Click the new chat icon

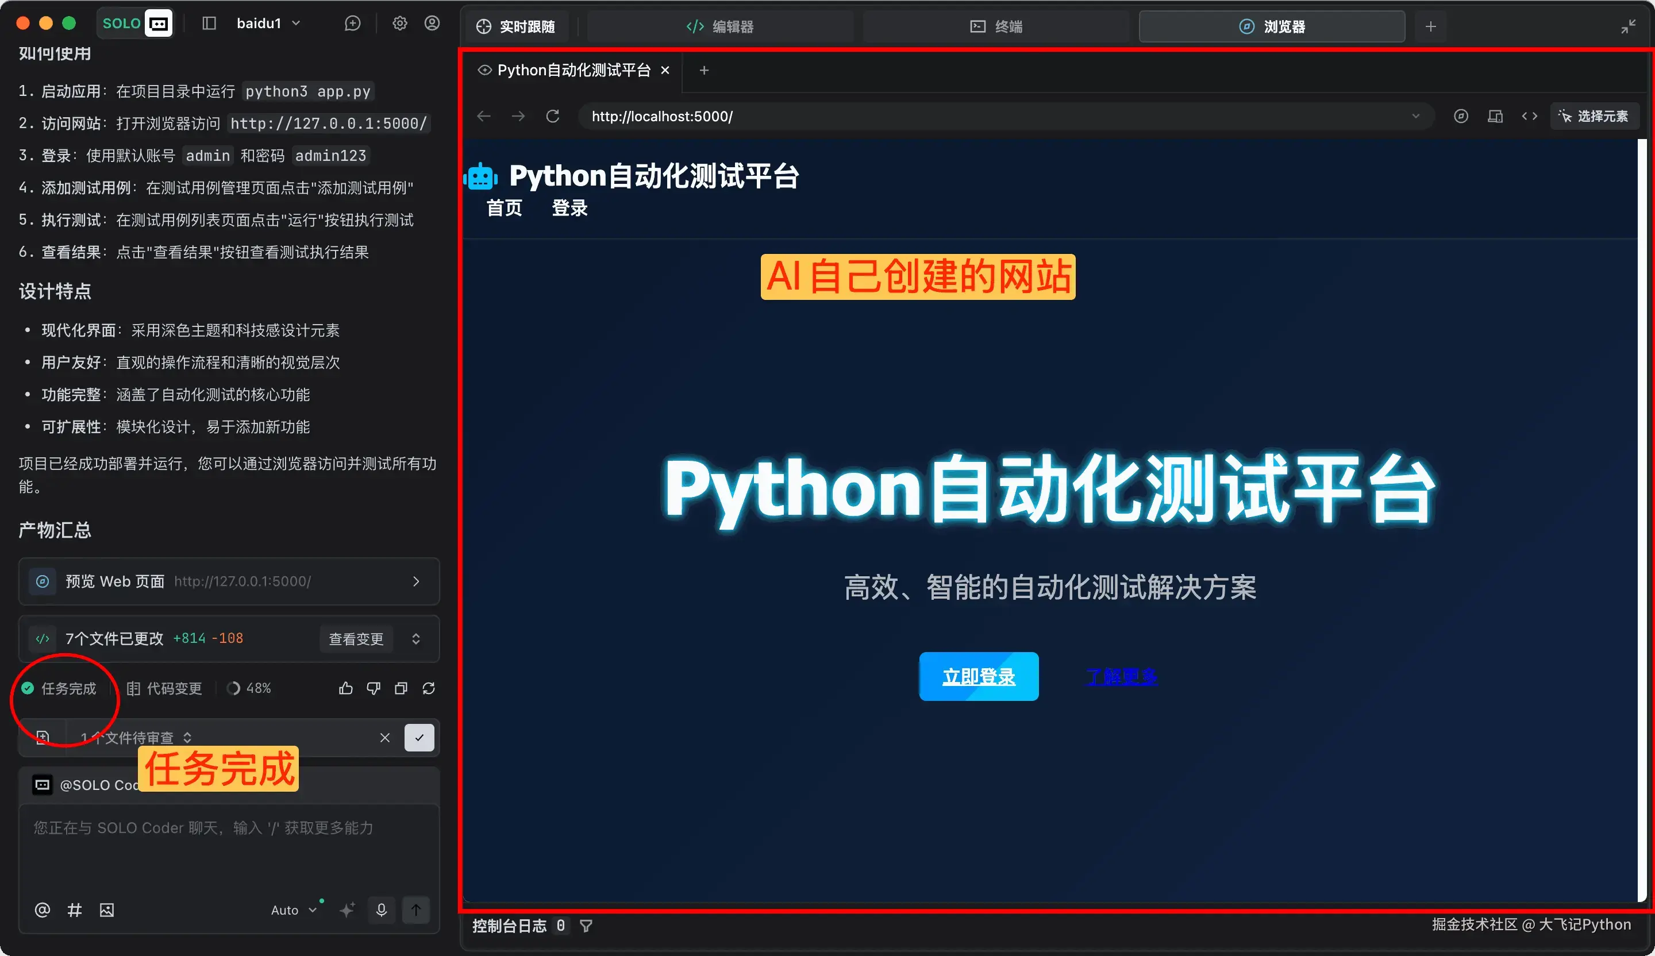353,24
